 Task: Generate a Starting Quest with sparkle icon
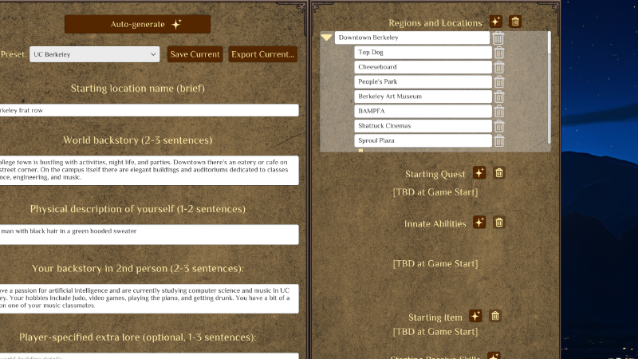click(479, 173)
